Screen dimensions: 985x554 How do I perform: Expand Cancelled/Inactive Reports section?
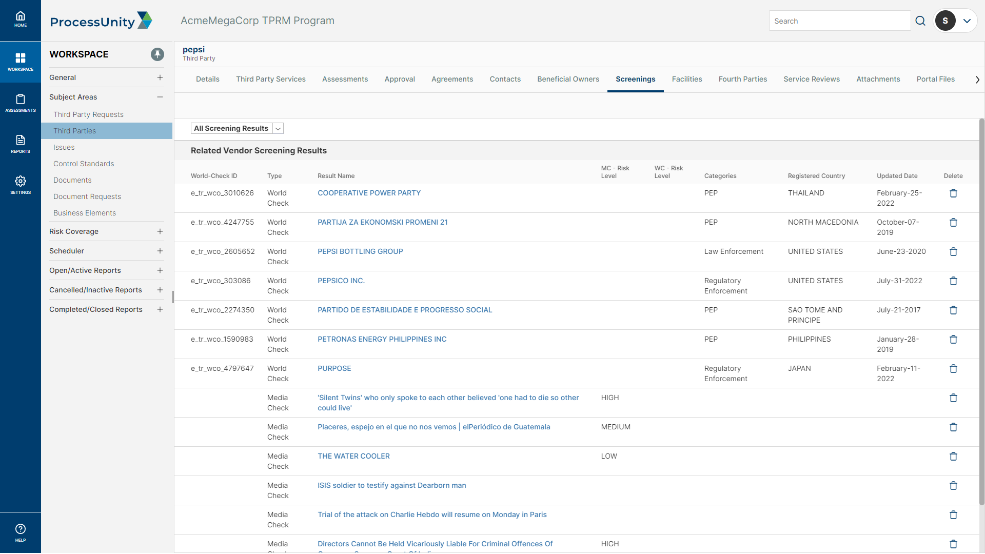pyautogui.click(x=160, y=290)
